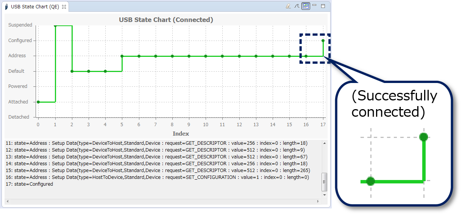Click the Default y-axis label

point(16,71)
